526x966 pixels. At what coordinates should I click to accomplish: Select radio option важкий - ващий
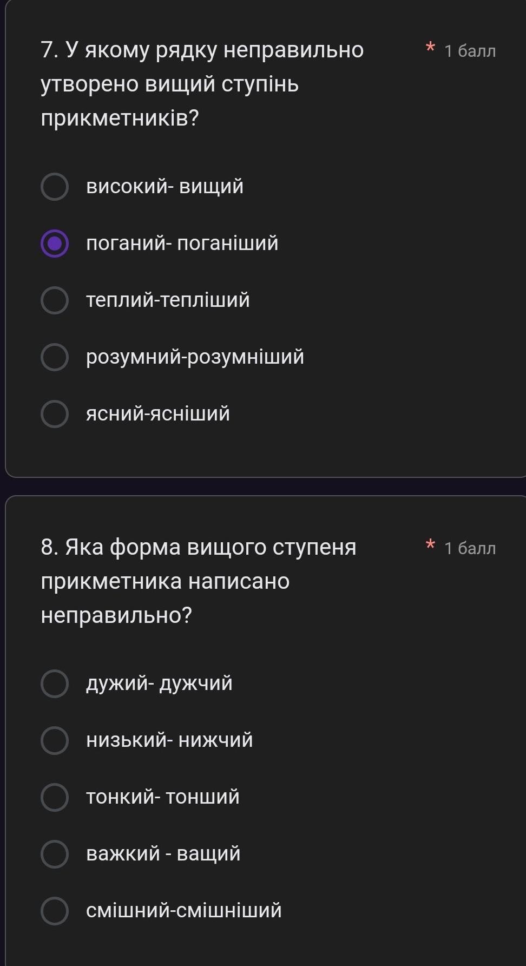(55, 854)
